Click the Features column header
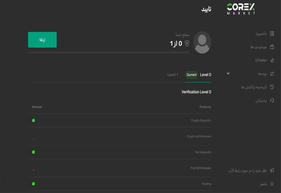The height and width of the screenshot is (193, 281). coord(205,107)
